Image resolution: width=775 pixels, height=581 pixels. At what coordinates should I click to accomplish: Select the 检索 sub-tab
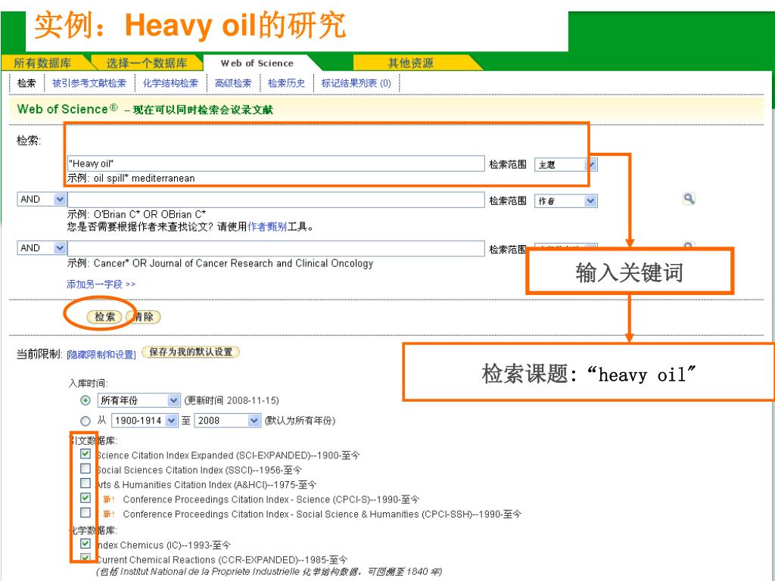click(x=26, y=83)
